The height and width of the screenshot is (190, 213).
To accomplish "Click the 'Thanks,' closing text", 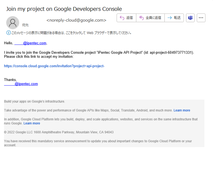I will (10, 80).
